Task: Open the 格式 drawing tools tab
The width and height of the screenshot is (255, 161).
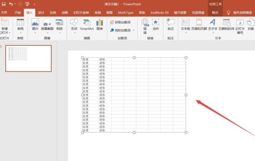Action: pos(215,12)
